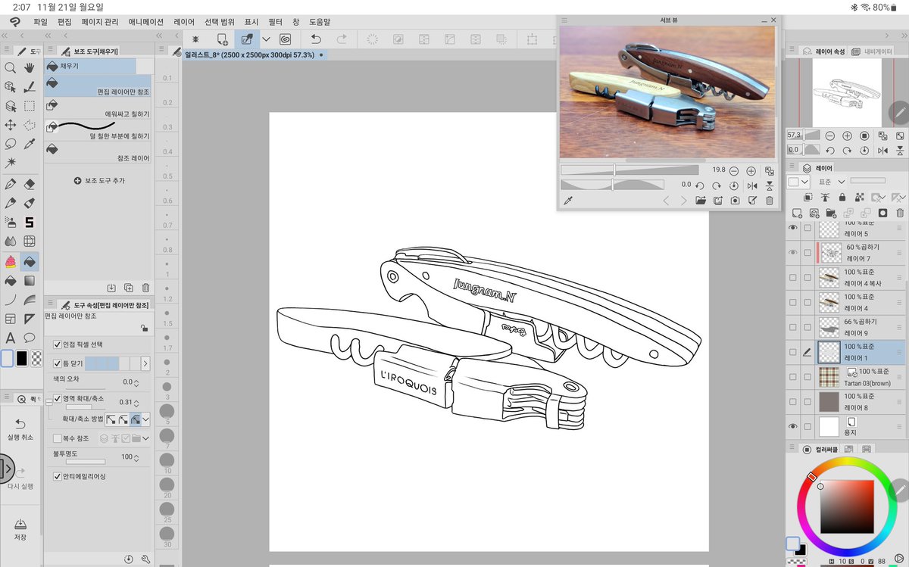
Task: Toggle 영역 확대/축소 checkbox
Action: (58, 398)
